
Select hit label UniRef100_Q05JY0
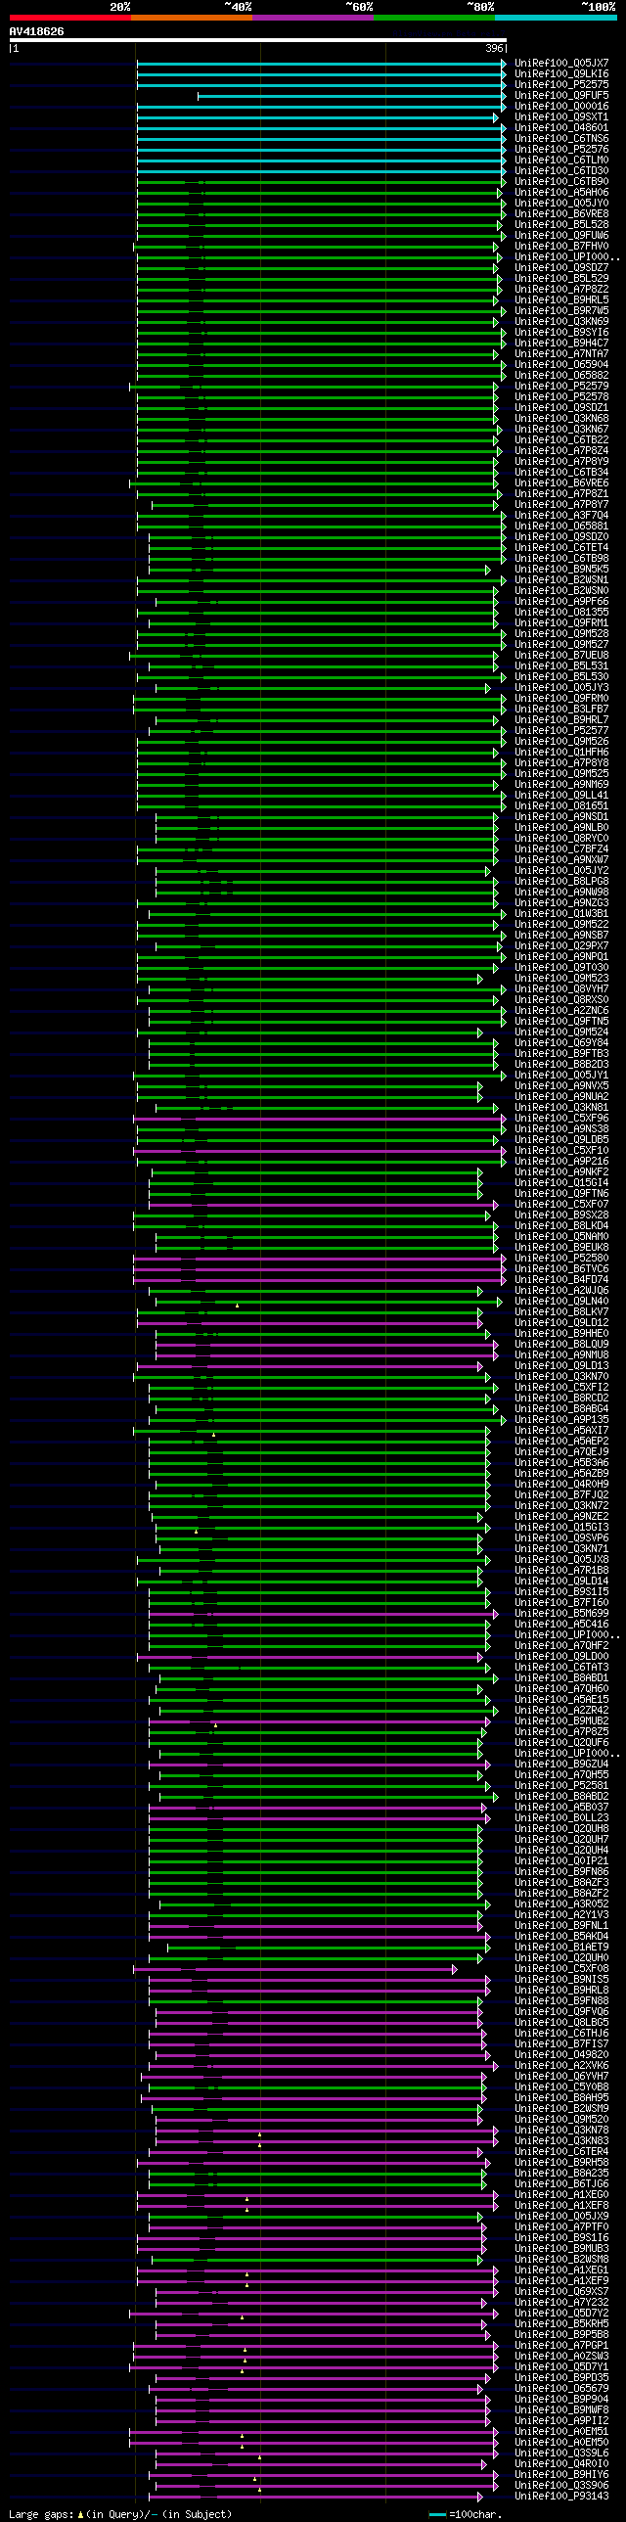tap(561, 204)
